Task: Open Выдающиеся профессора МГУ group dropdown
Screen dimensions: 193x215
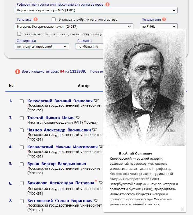Action: point(96,10)
